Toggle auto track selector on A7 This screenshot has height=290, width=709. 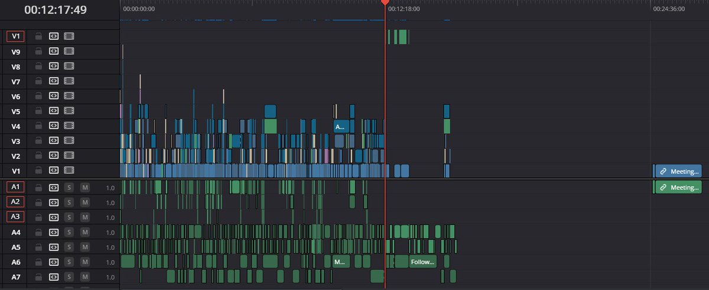54,277
